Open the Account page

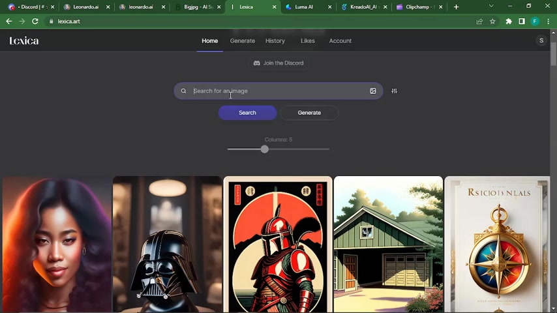click(x=340, y=41)
